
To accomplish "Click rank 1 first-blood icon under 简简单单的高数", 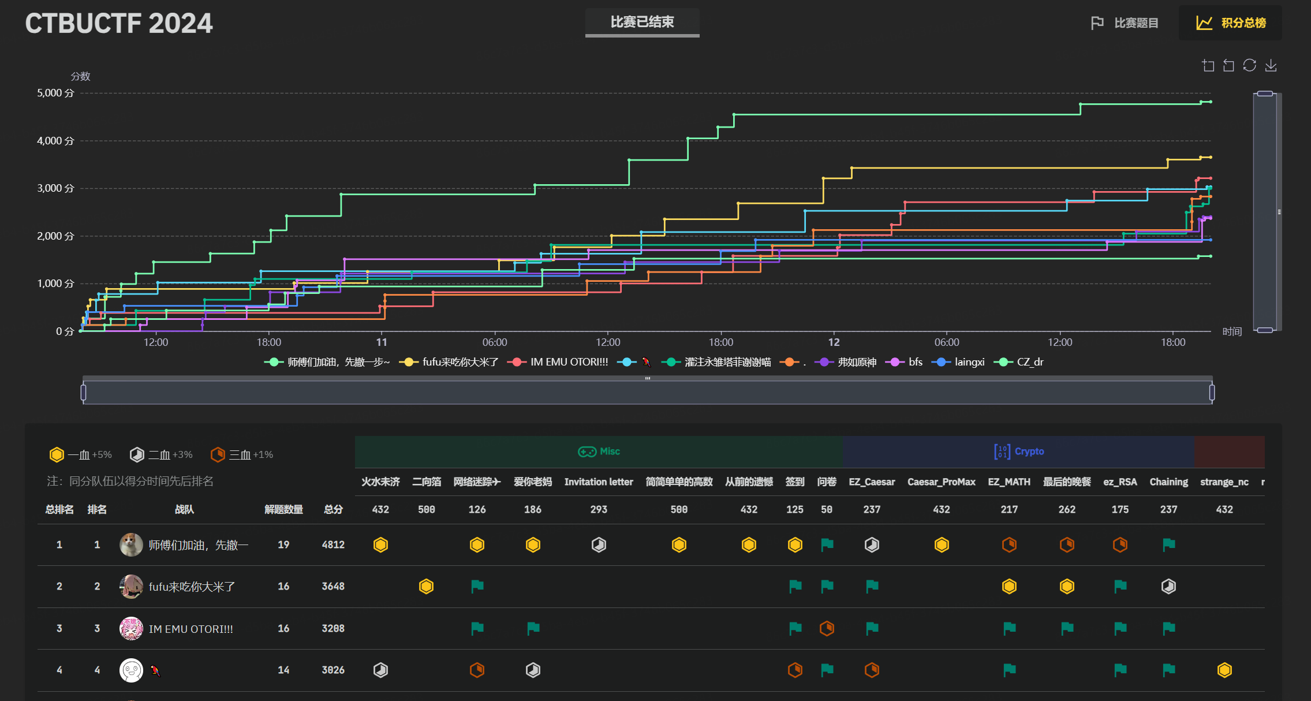I will 679,545.
